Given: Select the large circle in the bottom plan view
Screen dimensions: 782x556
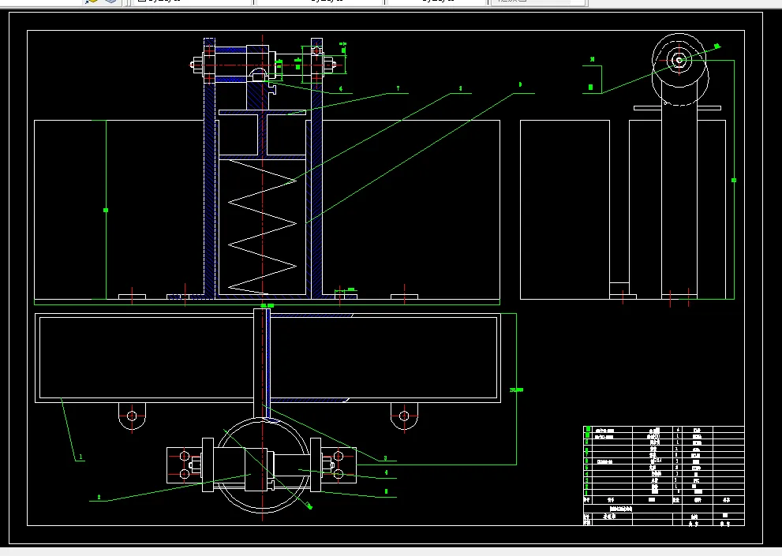Looking at the screenshot, I should click(x=263, y=466).
